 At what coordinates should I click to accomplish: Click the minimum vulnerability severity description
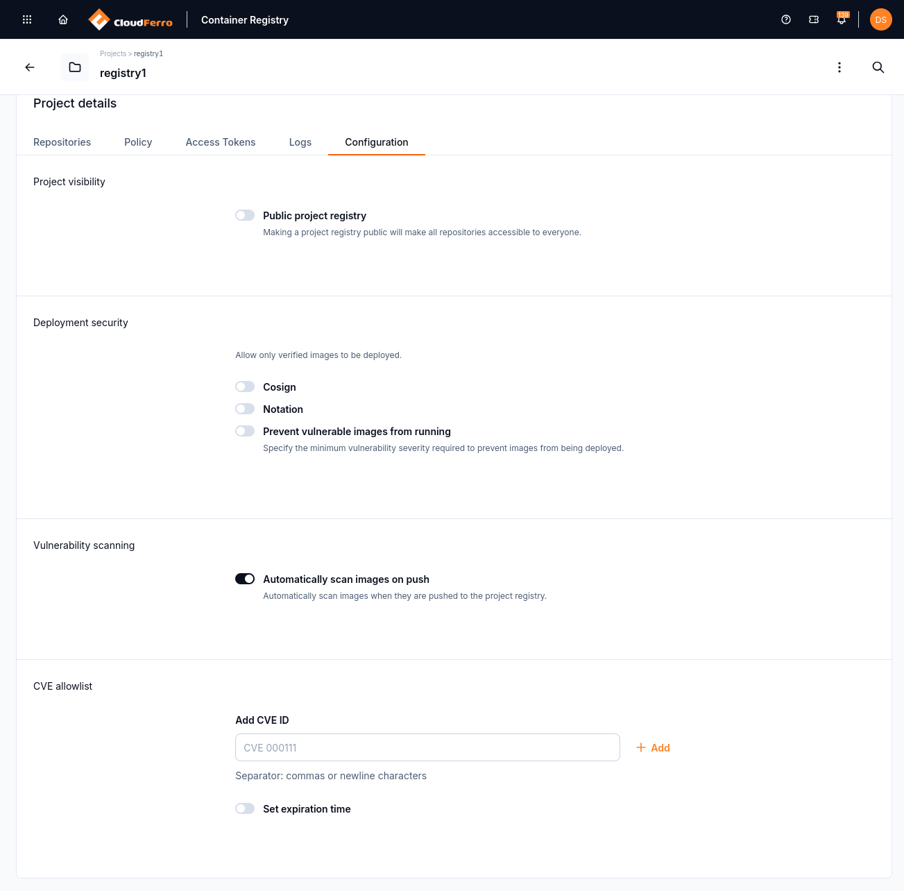point(443,448)
